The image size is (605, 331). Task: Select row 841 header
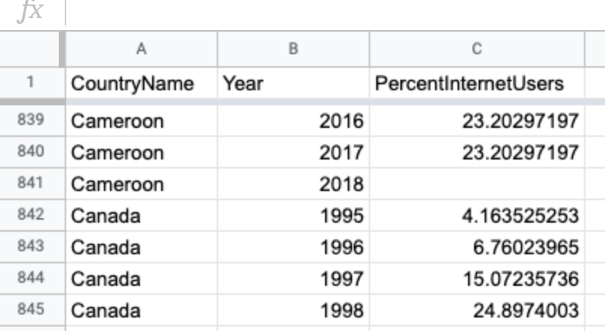(31, 184)
